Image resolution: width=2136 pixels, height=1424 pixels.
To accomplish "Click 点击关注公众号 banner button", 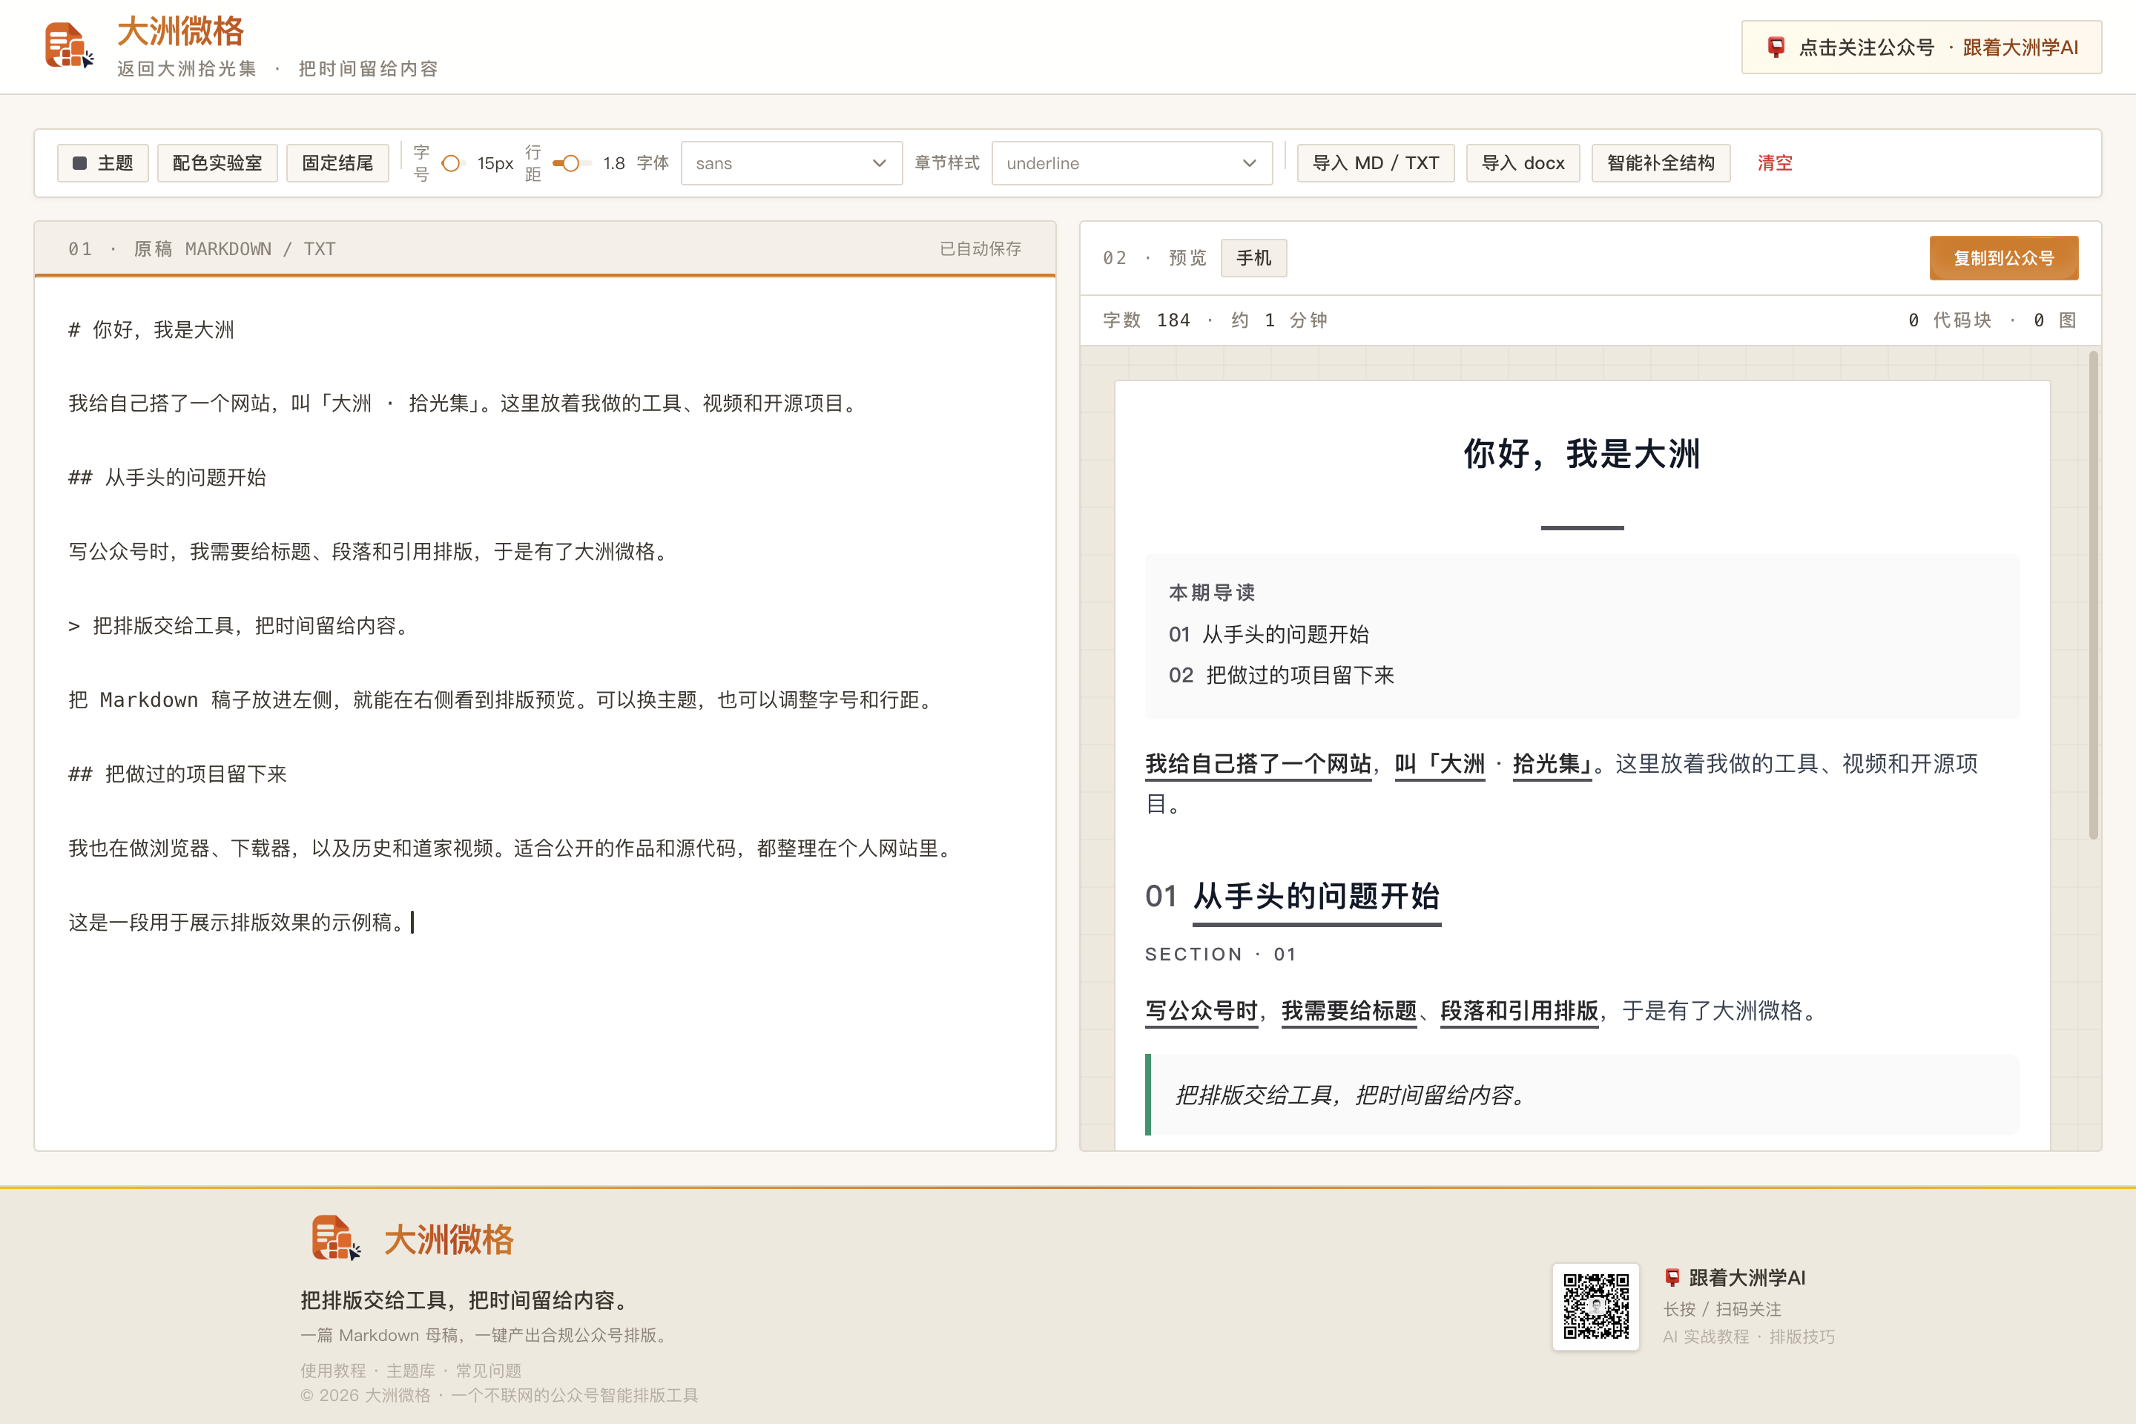I will coord(1922,47).
